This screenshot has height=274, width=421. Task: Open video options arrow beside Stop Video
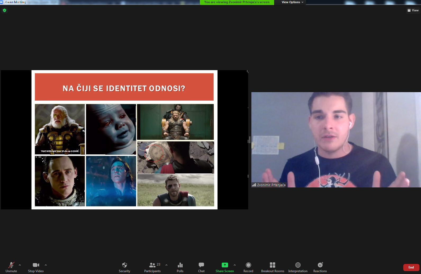click(46, 265)
